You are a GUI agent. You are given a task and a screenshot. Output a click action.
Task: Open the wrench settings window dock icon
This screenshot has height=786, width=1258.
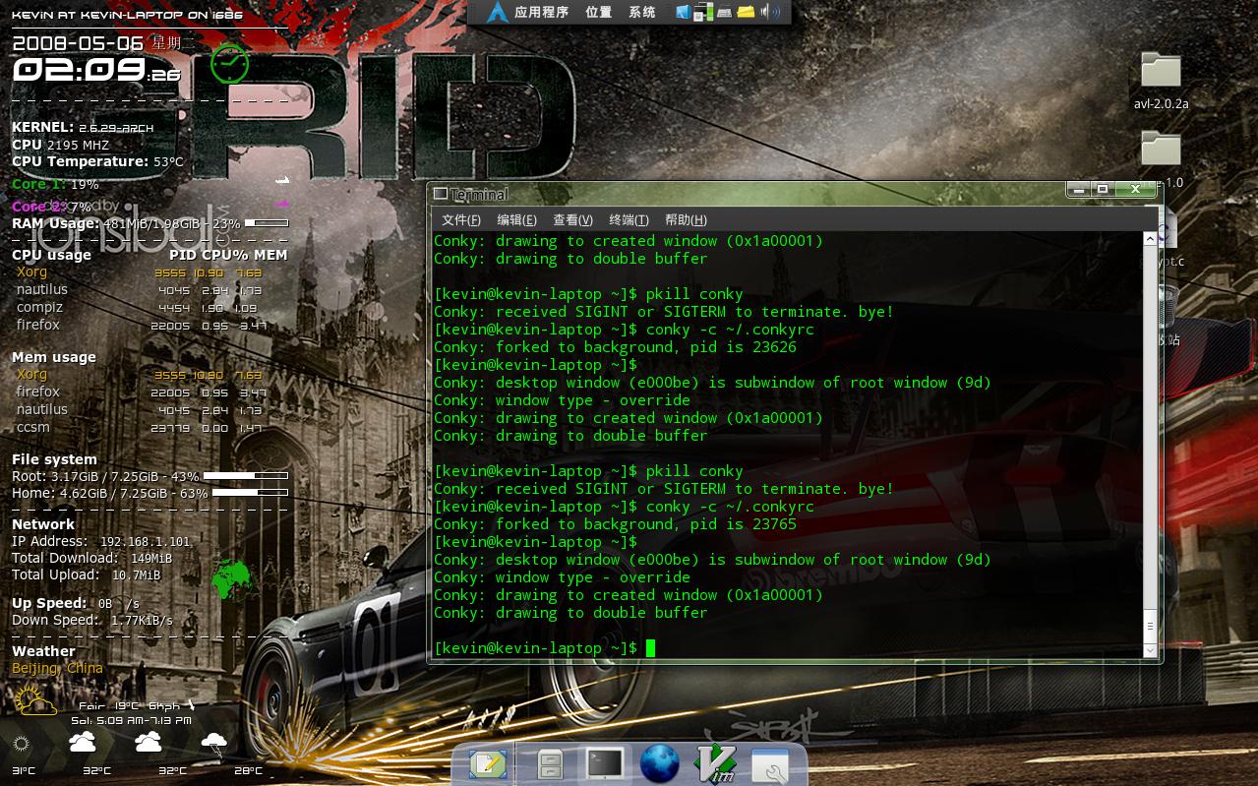pyautogui.click(x=770, y=766)
